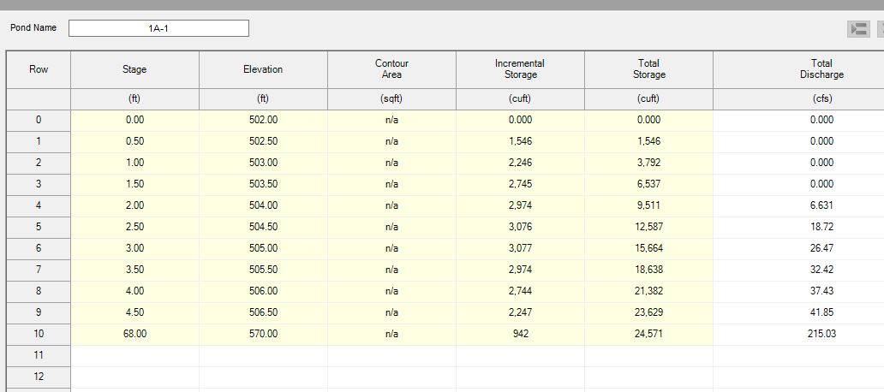Screen dimensions: 884x392
Task: Click Total Discharge cell 26.47
Action: pos(799,248)
